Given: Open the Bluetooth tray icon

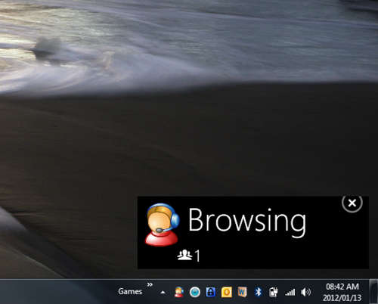Looking at the screenshot, I should click(x=258, y=292).
